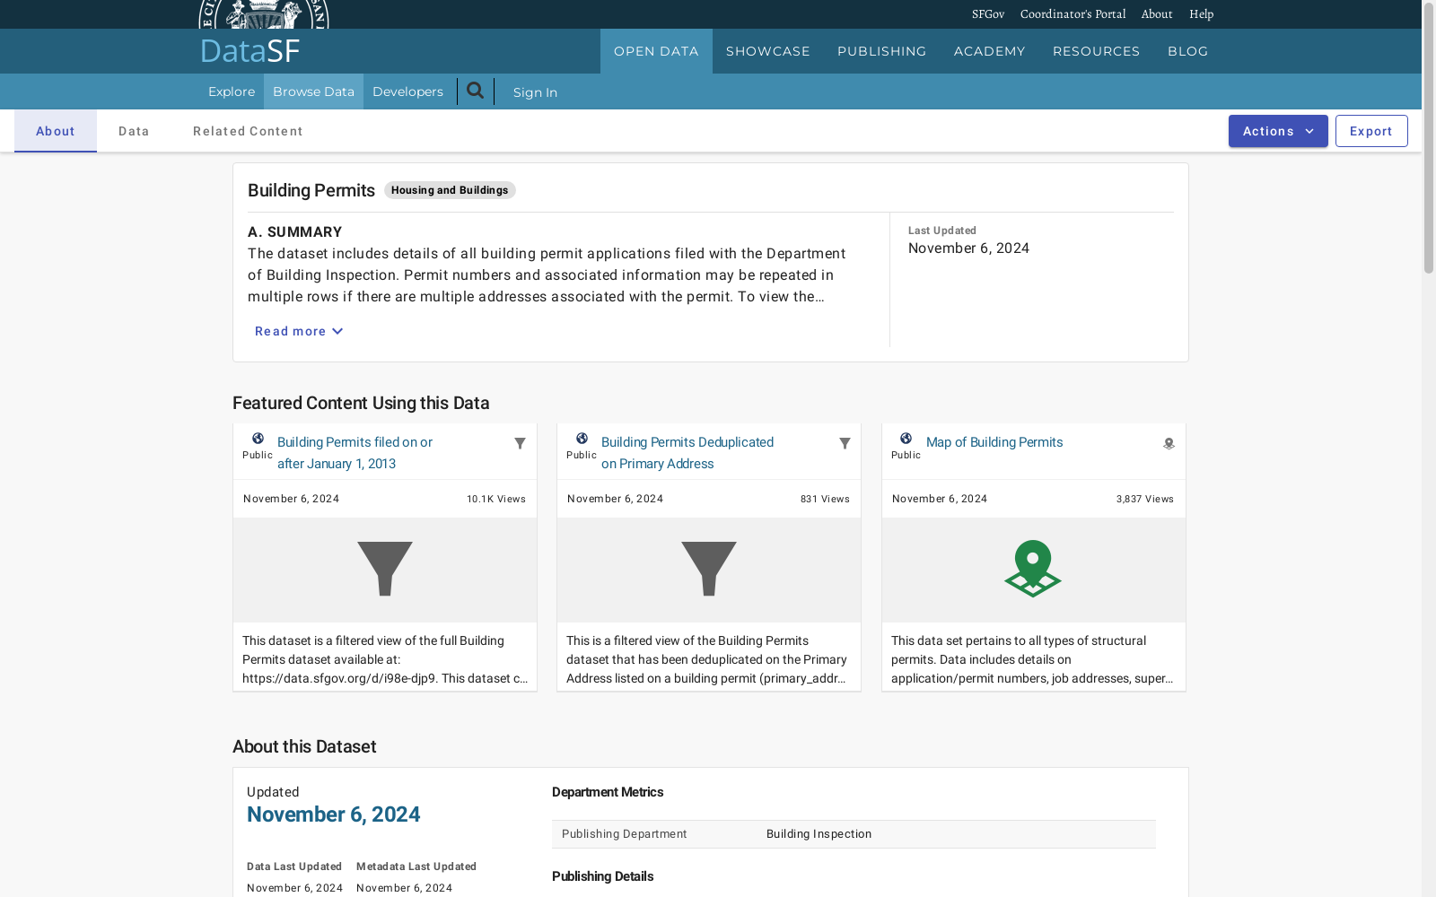Image resolution: width=1436 pixels, height=897 pixels.
Task: Open green map pin thumbnail
Action: tap(1033, 570)
